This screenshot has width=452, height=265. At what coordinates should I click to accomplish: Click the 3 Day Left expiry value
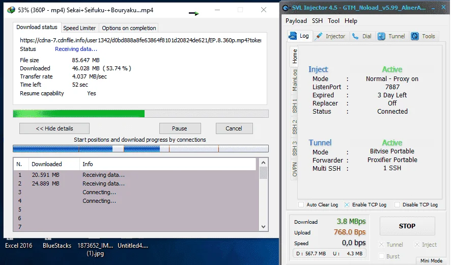point(392,95)
